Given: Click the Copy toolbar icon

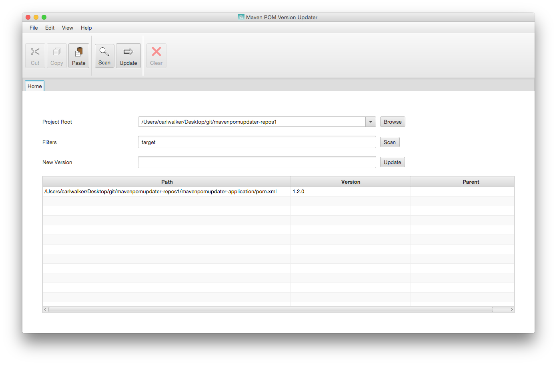Looking at the screenshot, I should tap(57, 56).
